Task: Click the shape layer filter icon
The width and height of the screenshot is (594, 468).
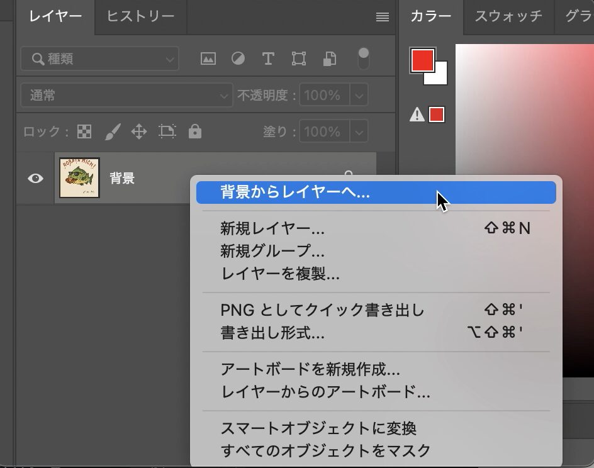Action: (299, 59)
